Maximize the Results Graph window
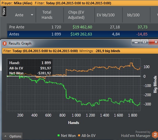Viewport: 158px width, 140px height. coord(144,42)
